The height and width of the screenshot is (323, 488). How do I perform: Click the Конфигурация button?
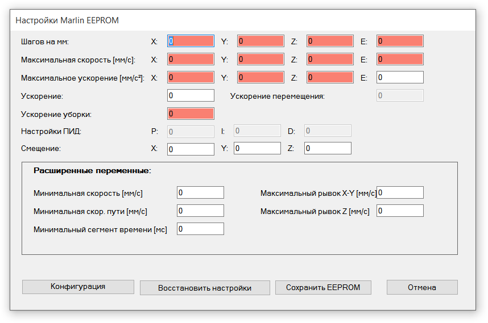(78, 287)
